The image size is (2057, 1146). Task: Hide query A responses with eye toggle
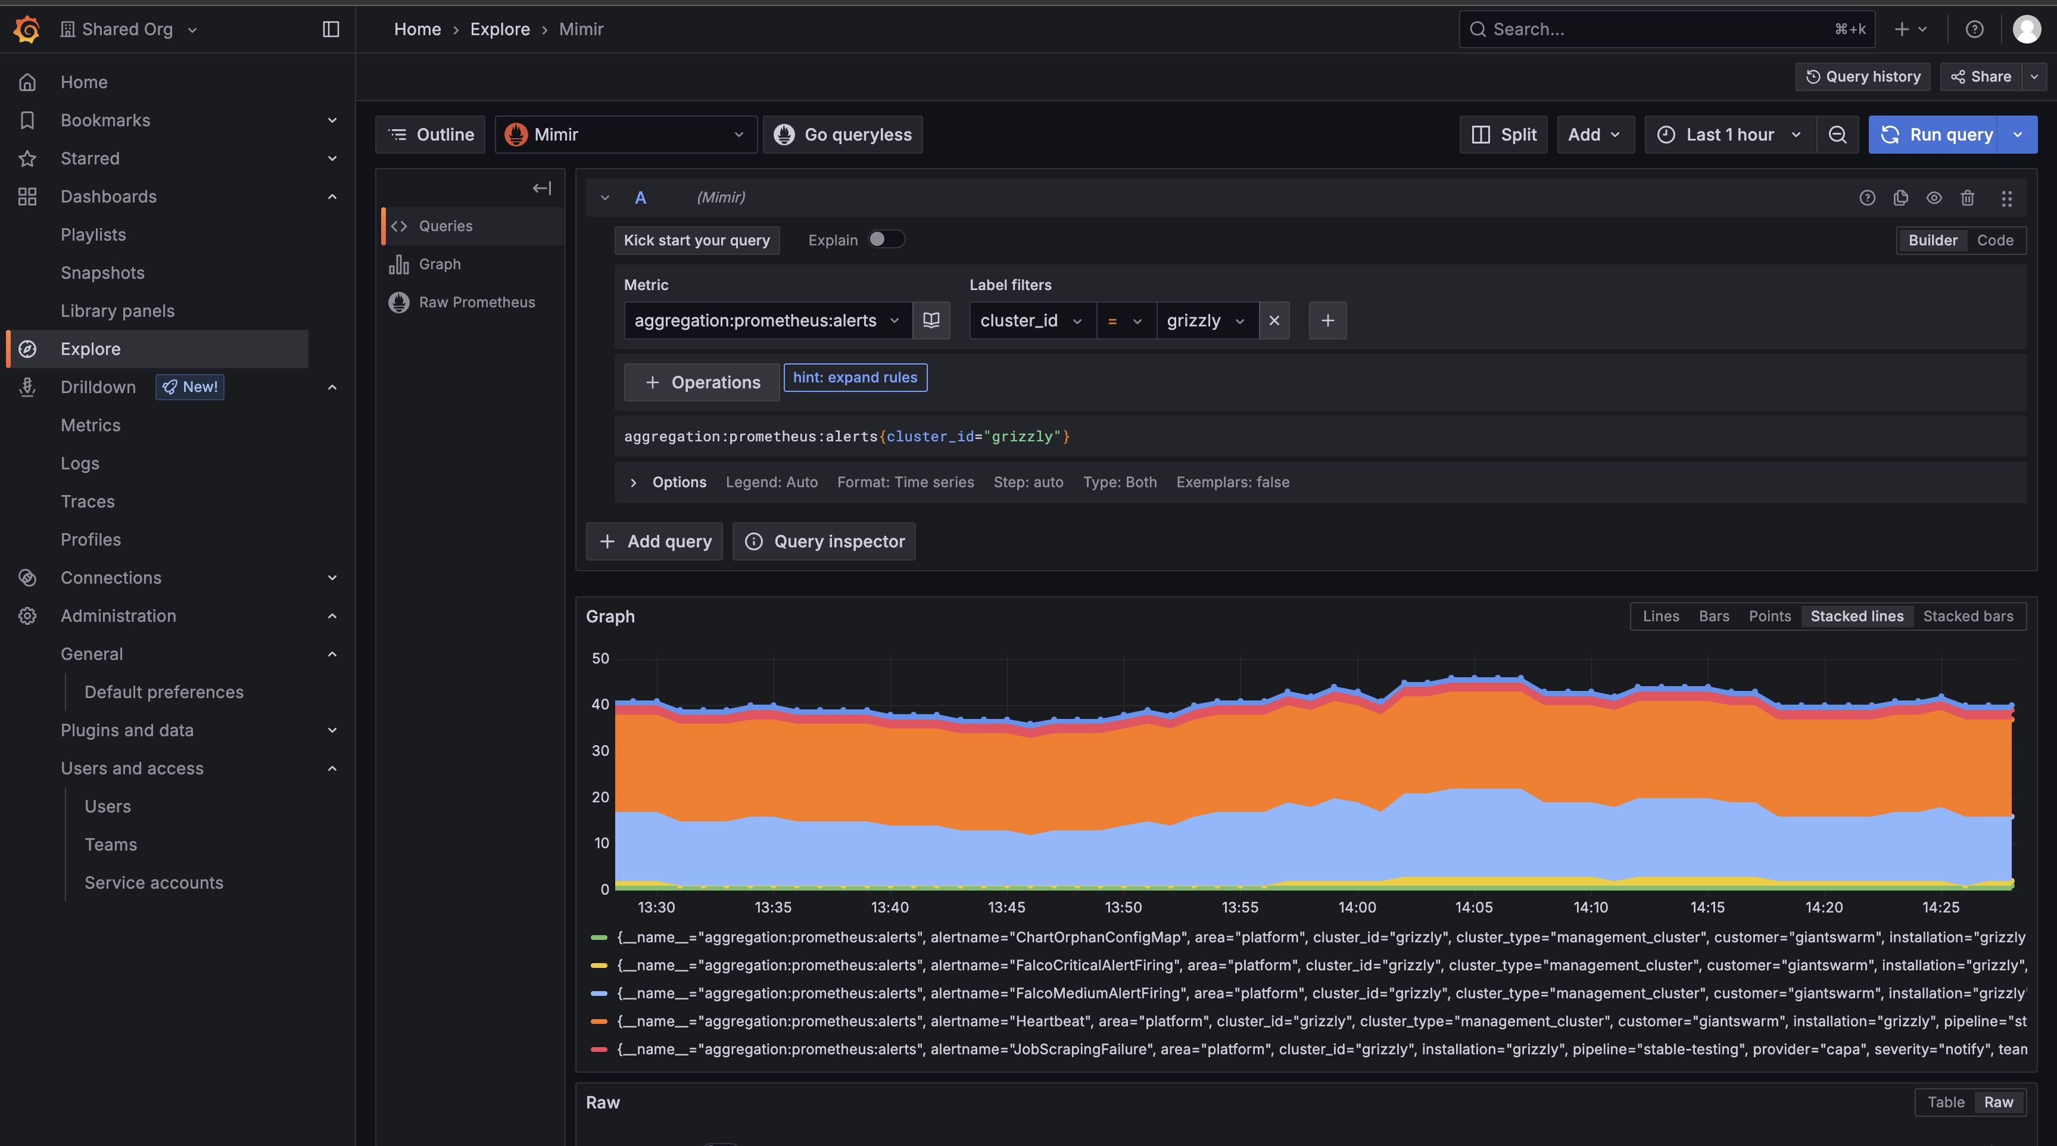pyautogui.click(x=1934, y=197)
